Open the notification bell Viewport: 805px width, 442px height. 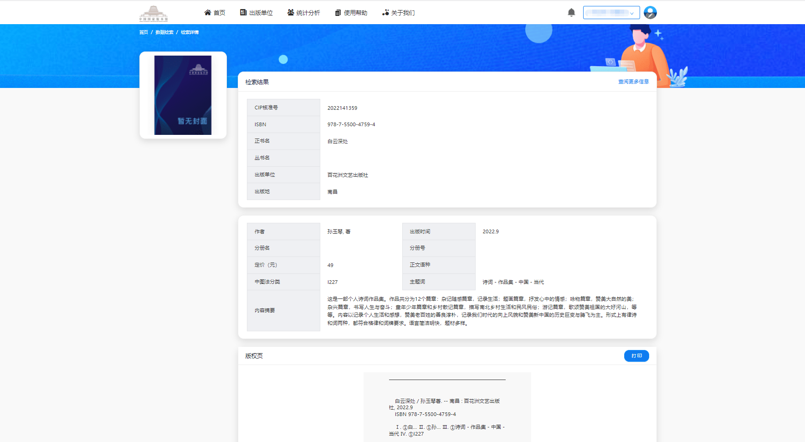[x=572, y=12]
